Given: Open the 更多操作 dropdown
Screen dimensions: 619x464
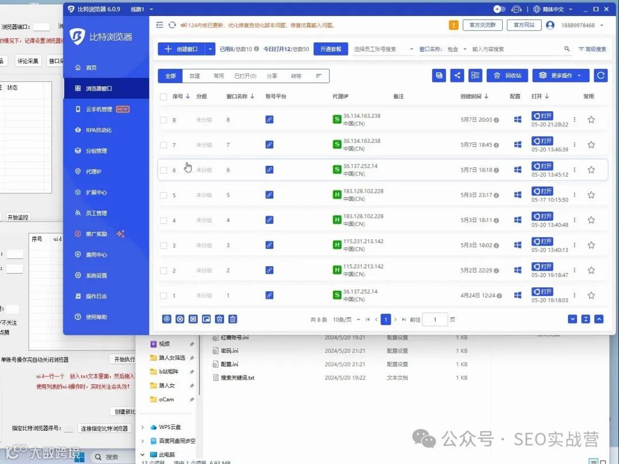Looking at the screenshot, I should (561, 76).
